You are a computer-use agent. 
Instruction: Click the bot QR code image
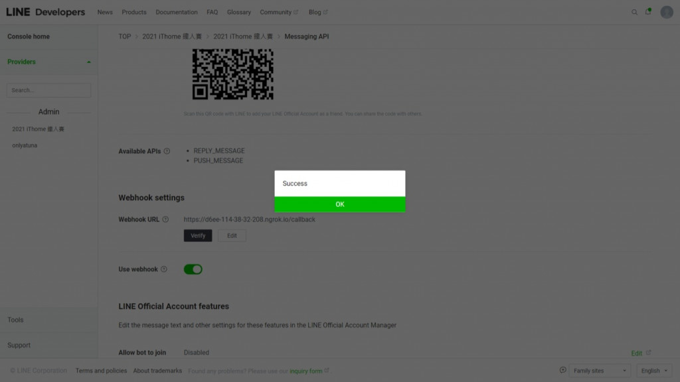click(x=233, y=74)
